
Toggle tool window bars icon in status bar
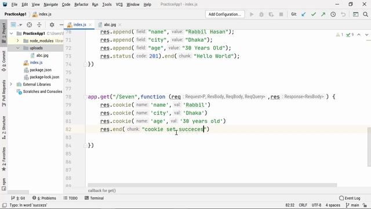tap(5, 205)
